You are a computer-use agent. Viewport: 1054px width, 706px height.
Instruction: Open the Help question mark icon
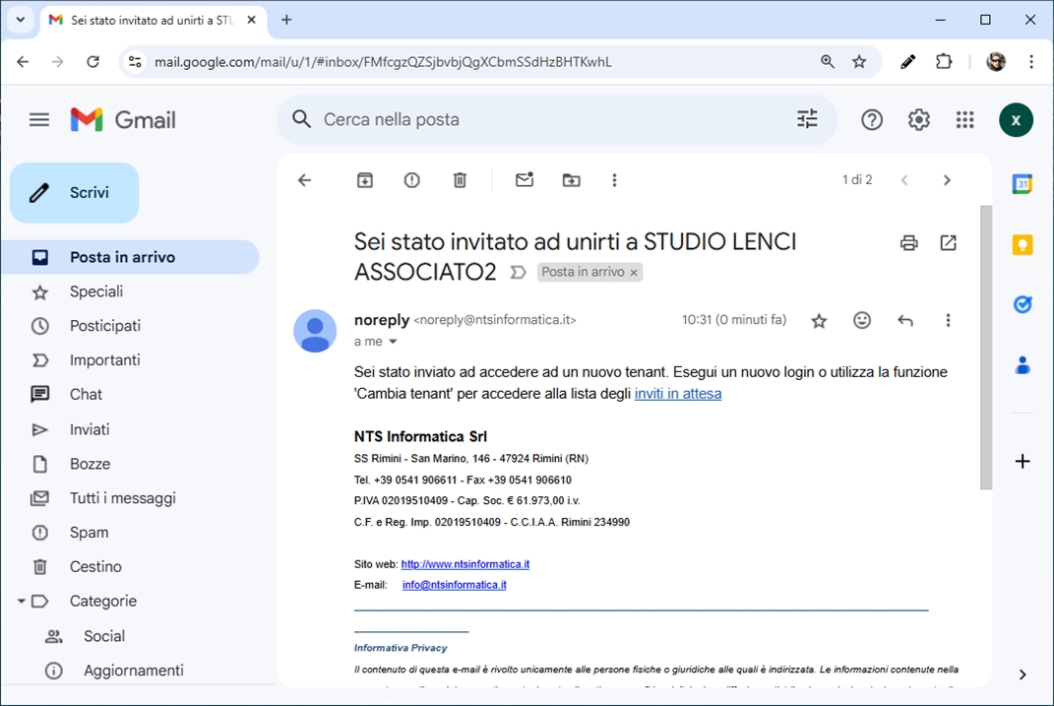[x=871, y=120]
